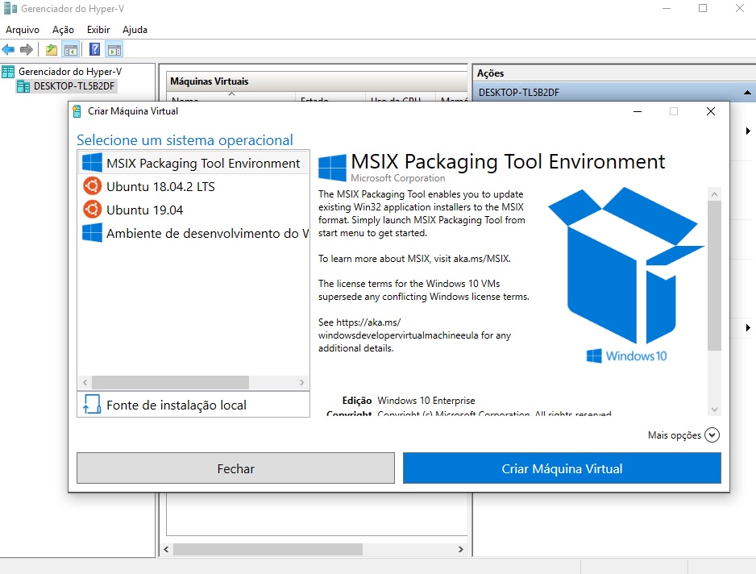Image resolution: width=756 pixels, height=574 pixels.
Task: Click Máquinas Virtuais pane scroll right arrow
Action: pyautogui.click(x=460, y=549)
